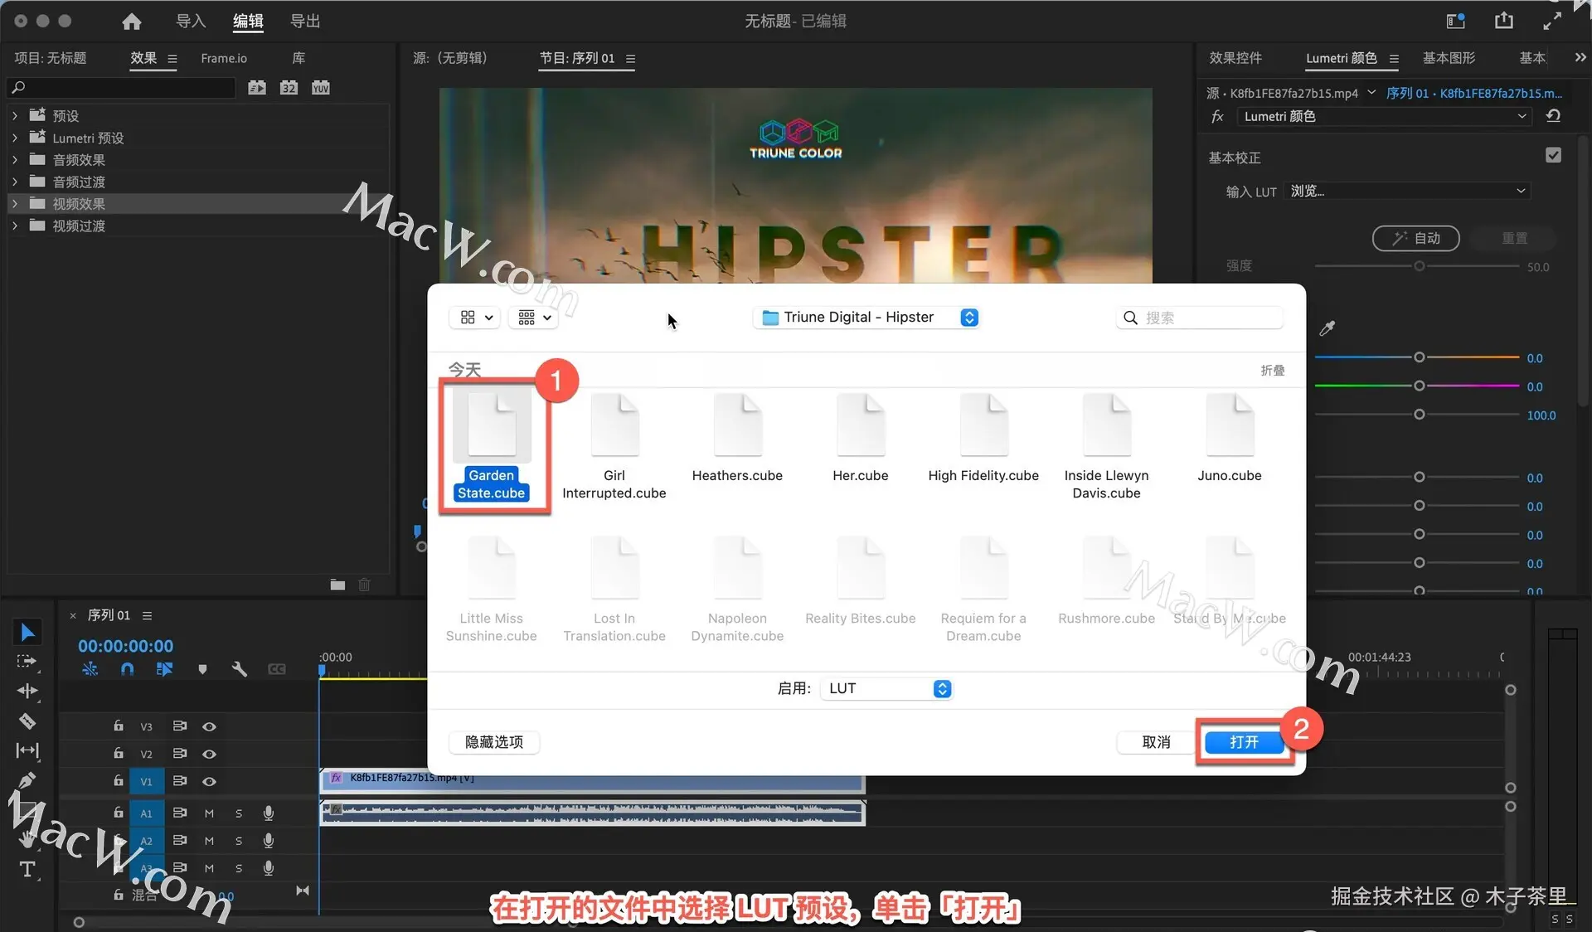Screen dimensions: 1592x932
Task: Click the share/export icon at top right
Action: click(1503, 22)
